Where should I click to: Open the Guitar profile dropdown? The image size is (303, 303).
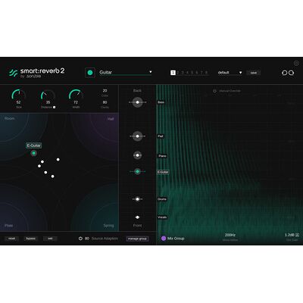[x=126, y=72]
